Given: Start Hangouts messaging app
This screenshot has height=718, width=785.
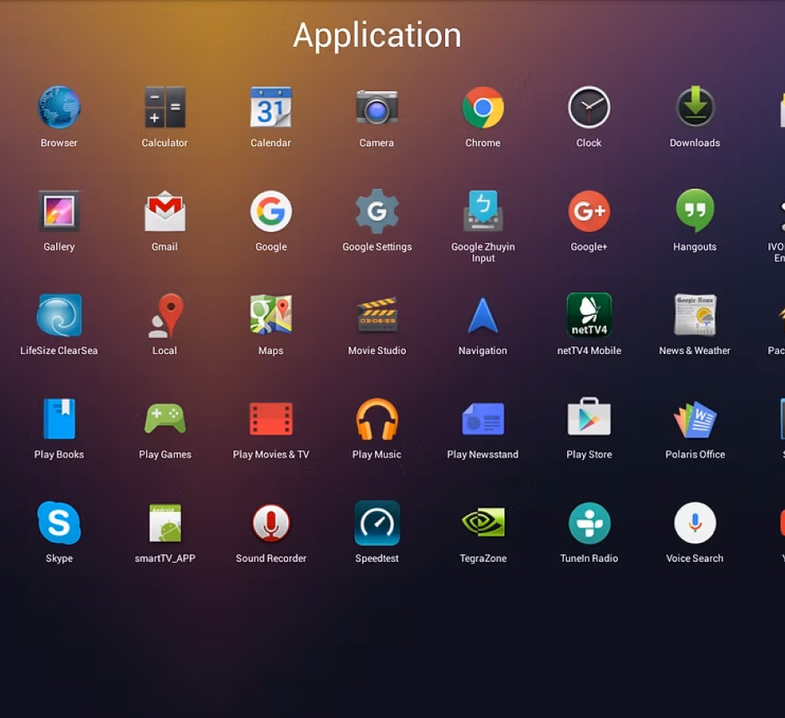Looking at the screenshot, I should pyautogui.click(x=695, y=212).
